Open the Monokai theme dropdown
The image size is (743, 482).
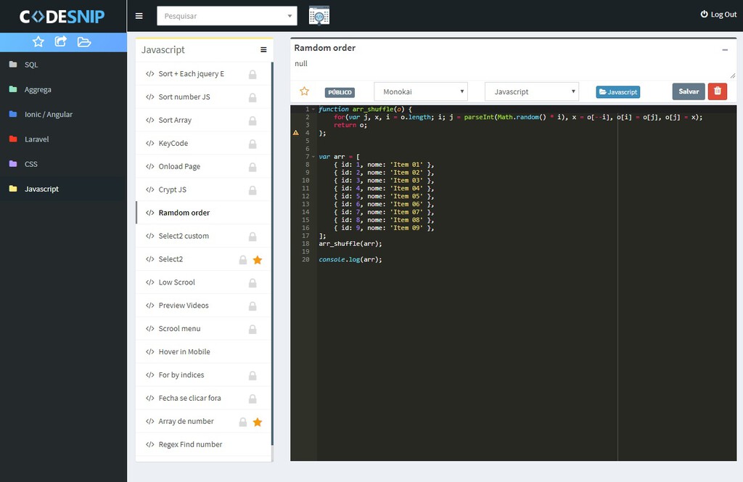click(x=421, y=91)
